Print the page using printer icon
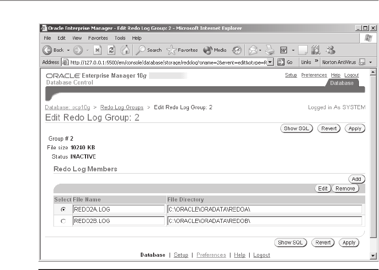Viewport: 379px width, 270px height. (270, 50)
